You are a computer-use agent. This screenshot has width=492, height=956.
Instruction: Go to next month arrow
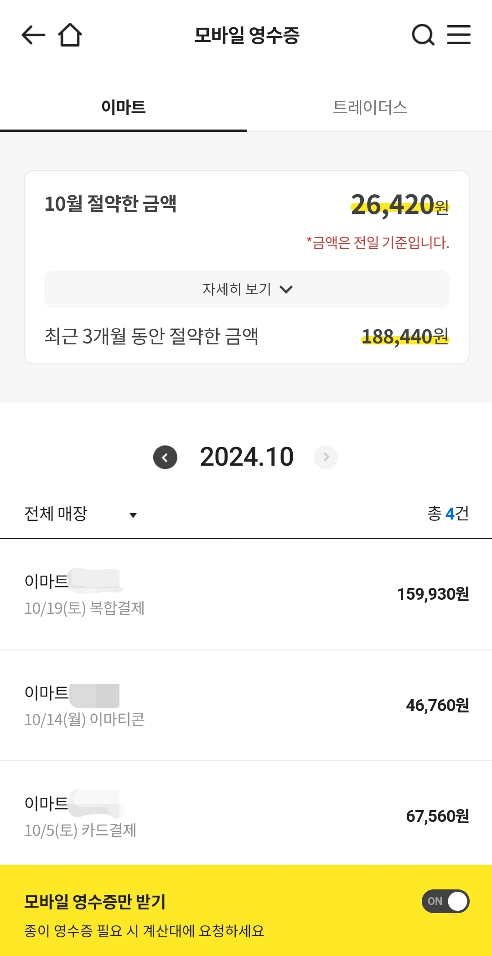click(x=326, y=457)
